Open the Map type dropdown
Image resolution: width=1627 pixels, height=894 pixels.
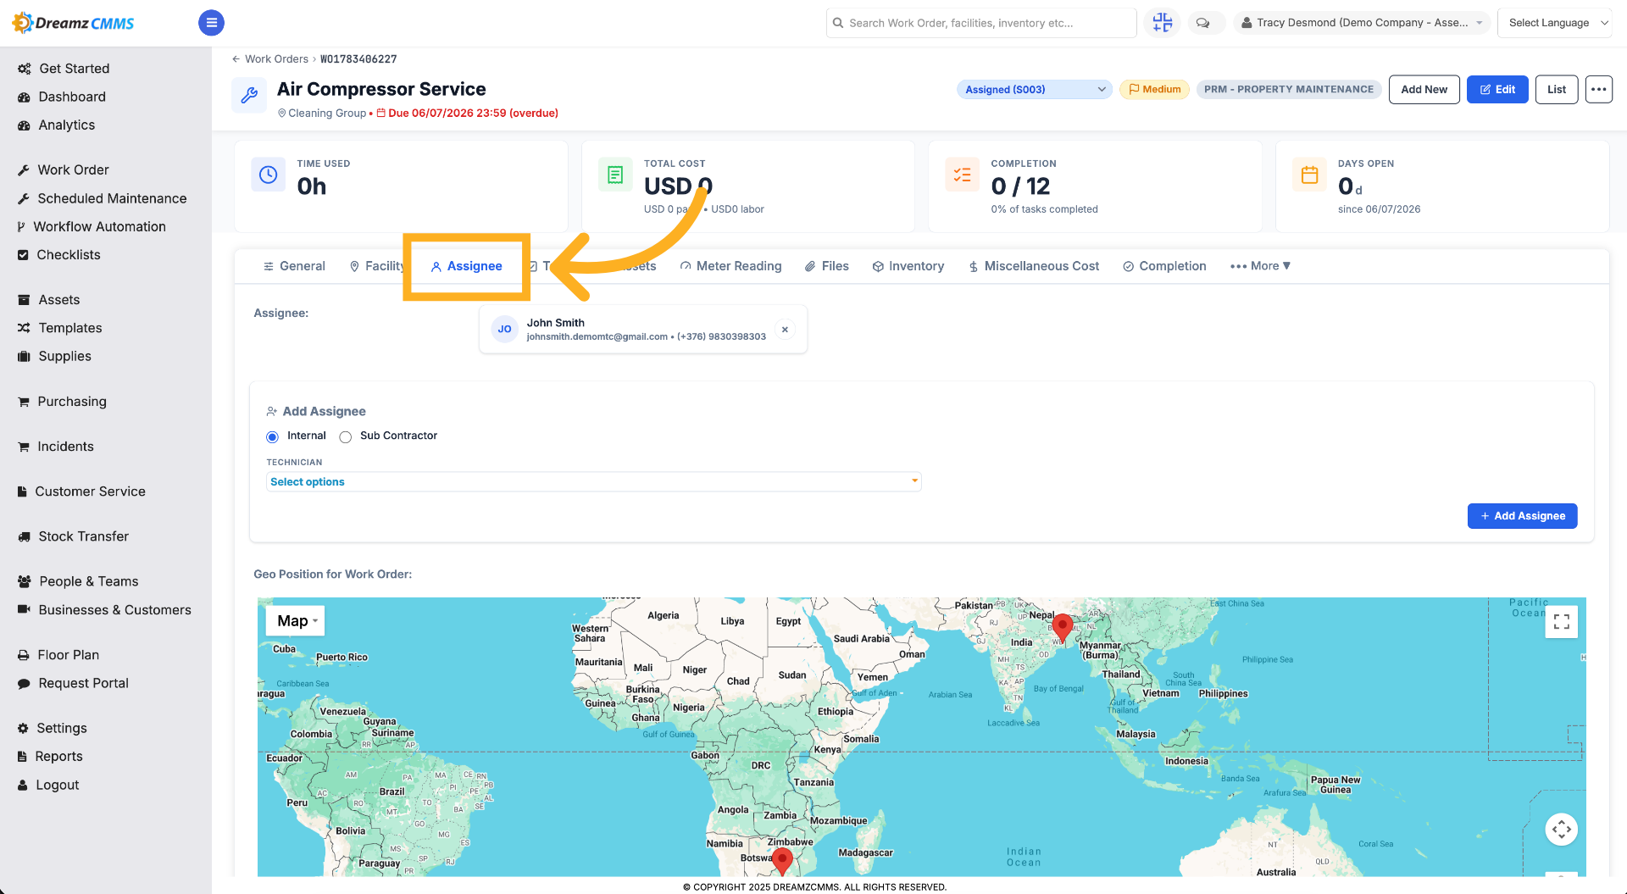coord(297,621)
